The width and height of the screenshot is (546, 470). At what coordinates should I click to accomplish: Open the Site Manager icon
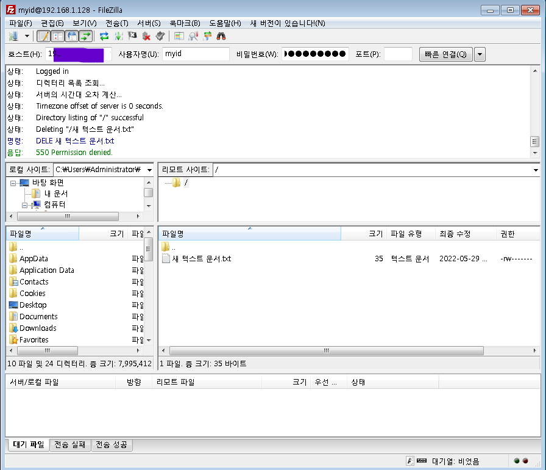(x=13, y=36)
